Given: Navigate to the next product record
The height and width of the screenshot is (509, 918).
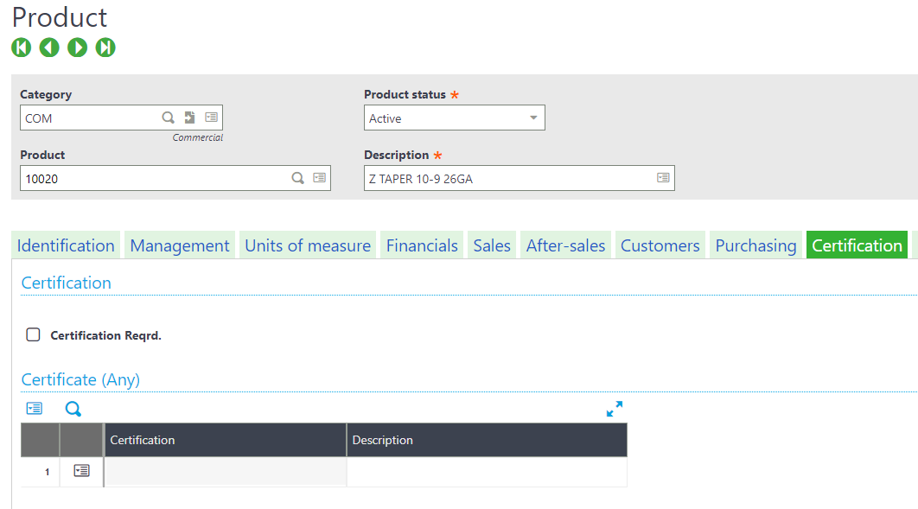Looking at the screenshot, I should coord(78,48).
